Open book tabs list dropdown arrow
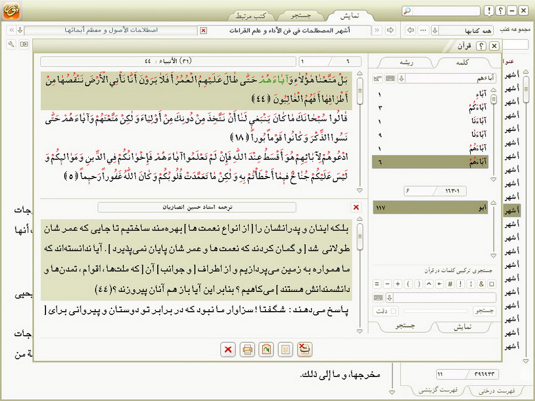The width and height of the screenshot is (535, 401). 20,30
